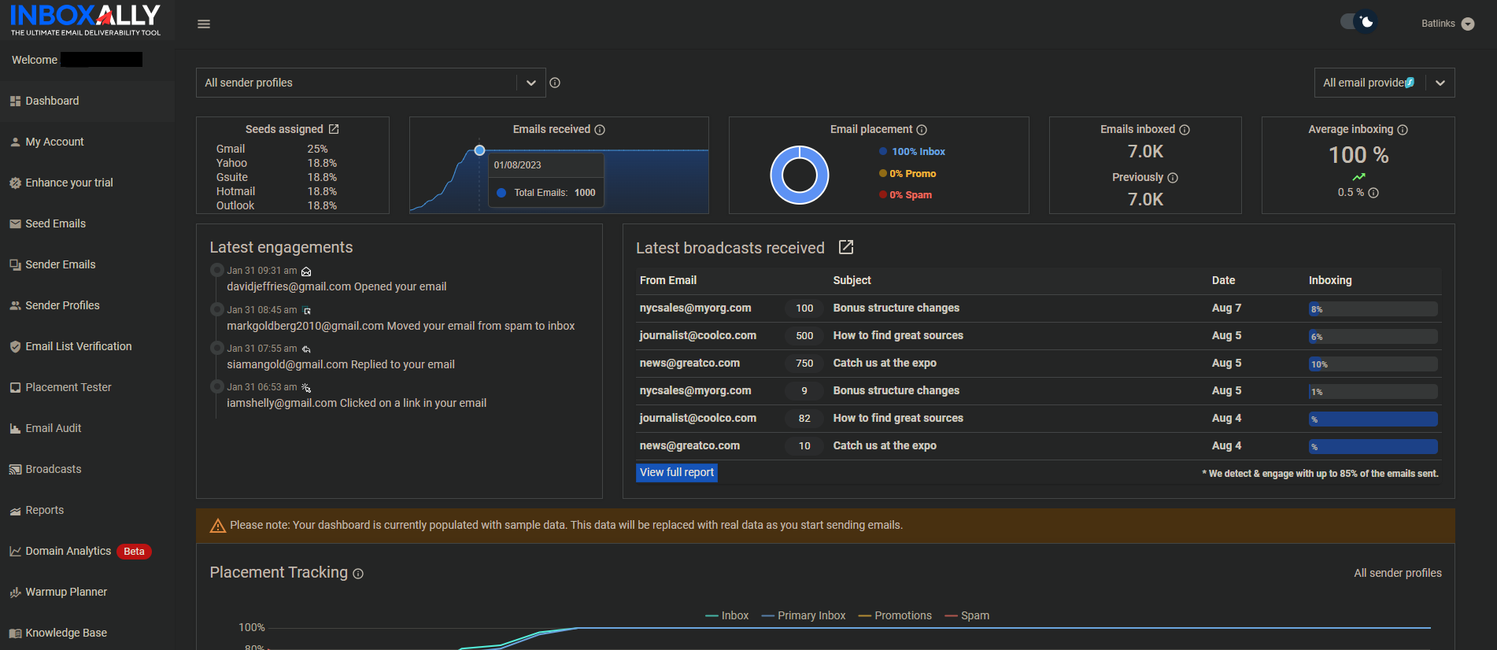The image size is (1497, 650).
Task: Click full inboxing bar for journalist@coolco.com Aug 4
Action: point(1373,419)
